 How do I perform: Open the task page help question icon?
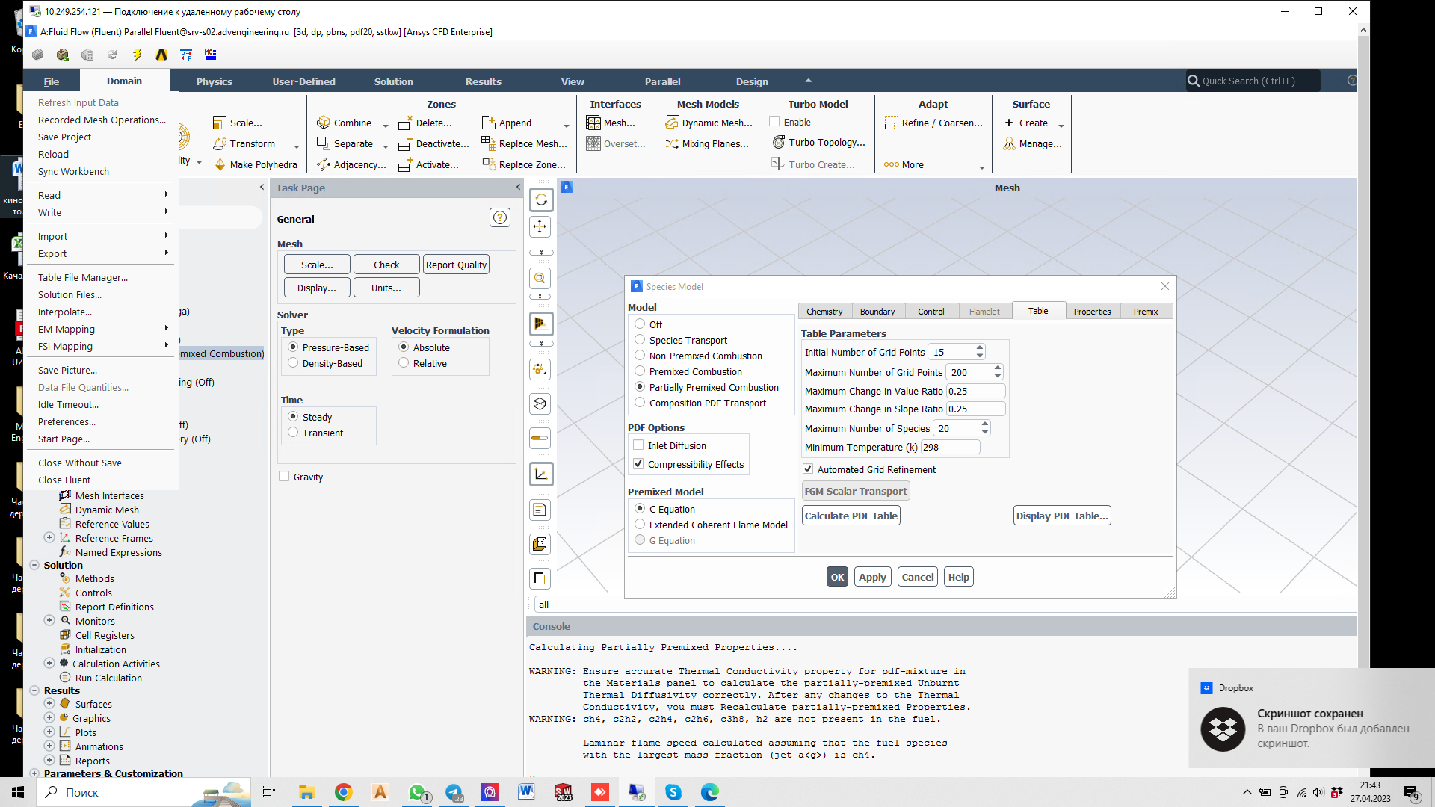click(500, 217)
